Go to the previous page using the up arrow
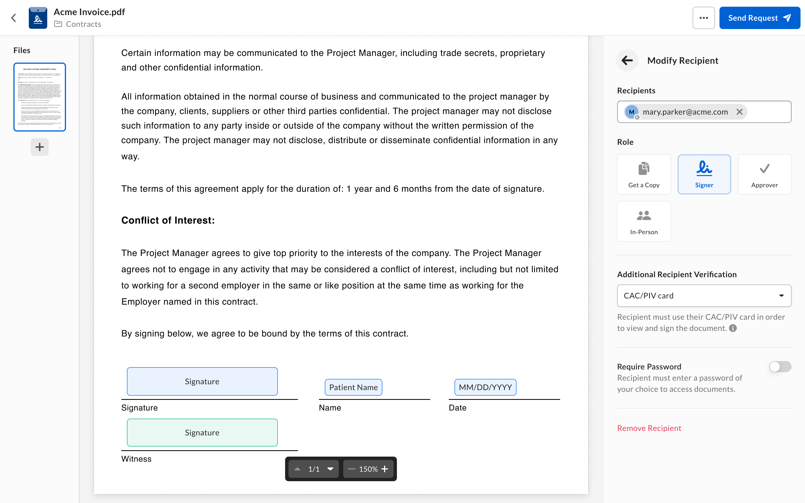 click(297, 469)
